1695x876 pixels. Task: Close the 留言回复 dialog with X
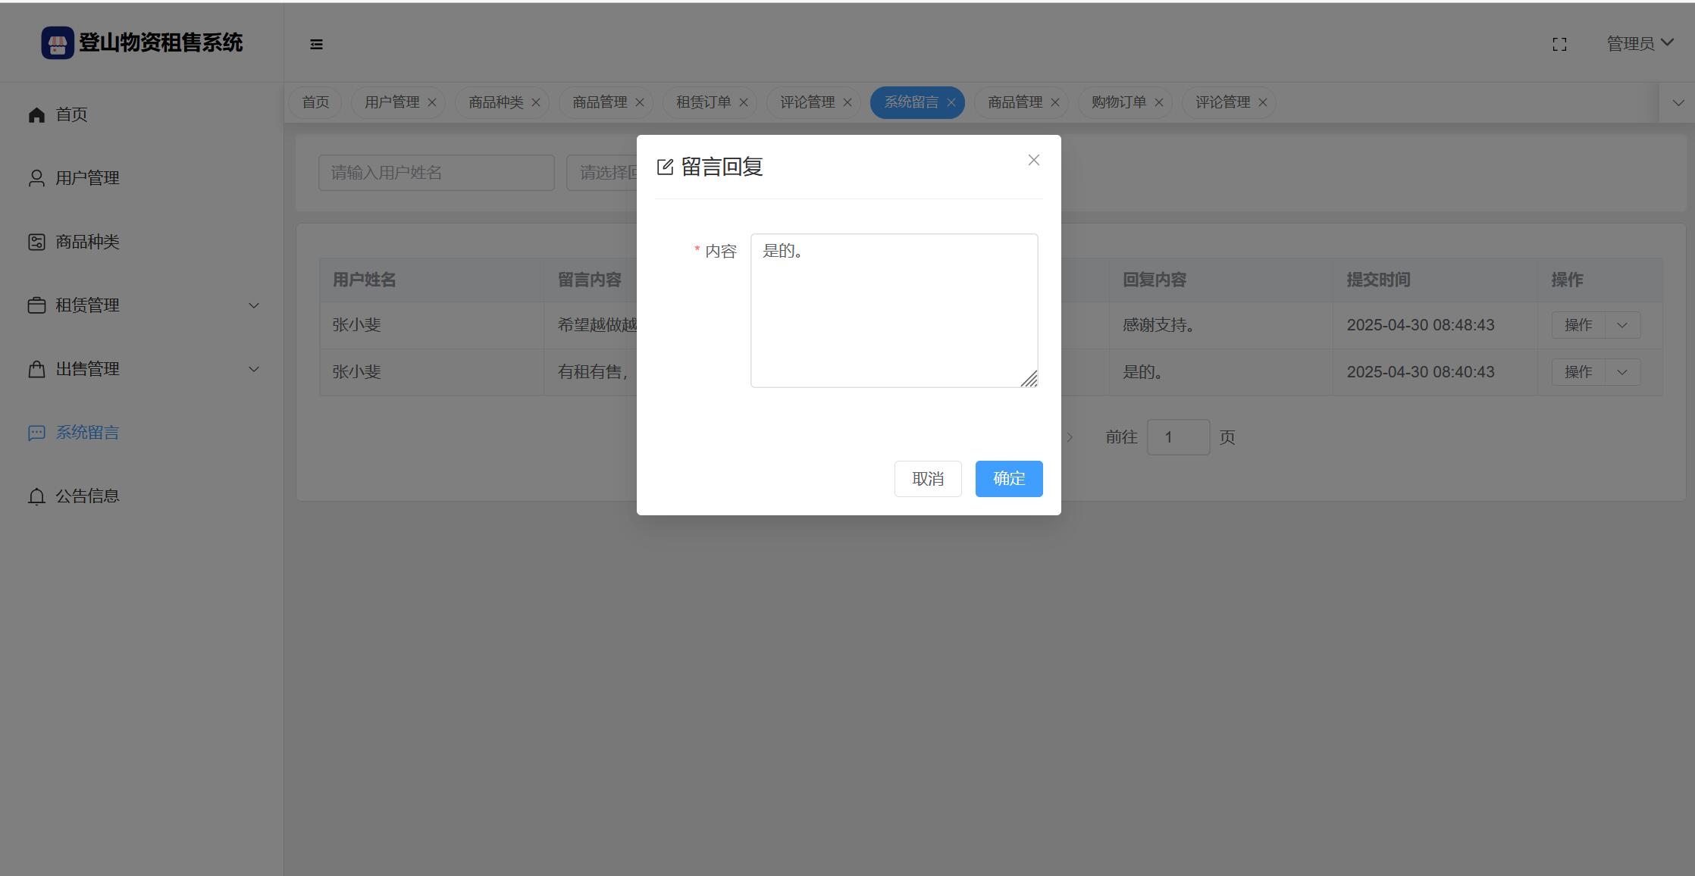[x=1033, y=160]
